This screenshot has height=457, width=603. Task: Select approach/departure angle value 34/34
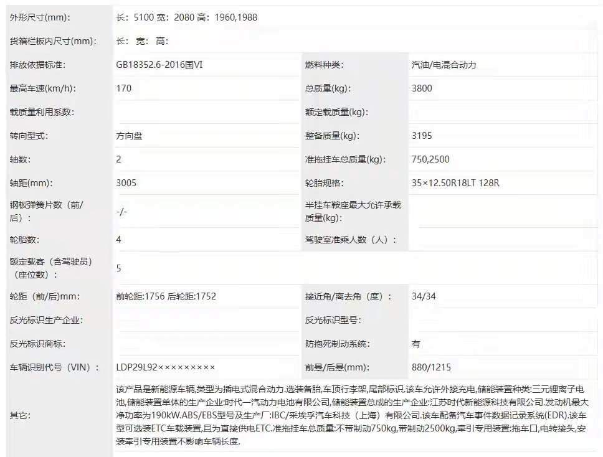click(424, 296)
